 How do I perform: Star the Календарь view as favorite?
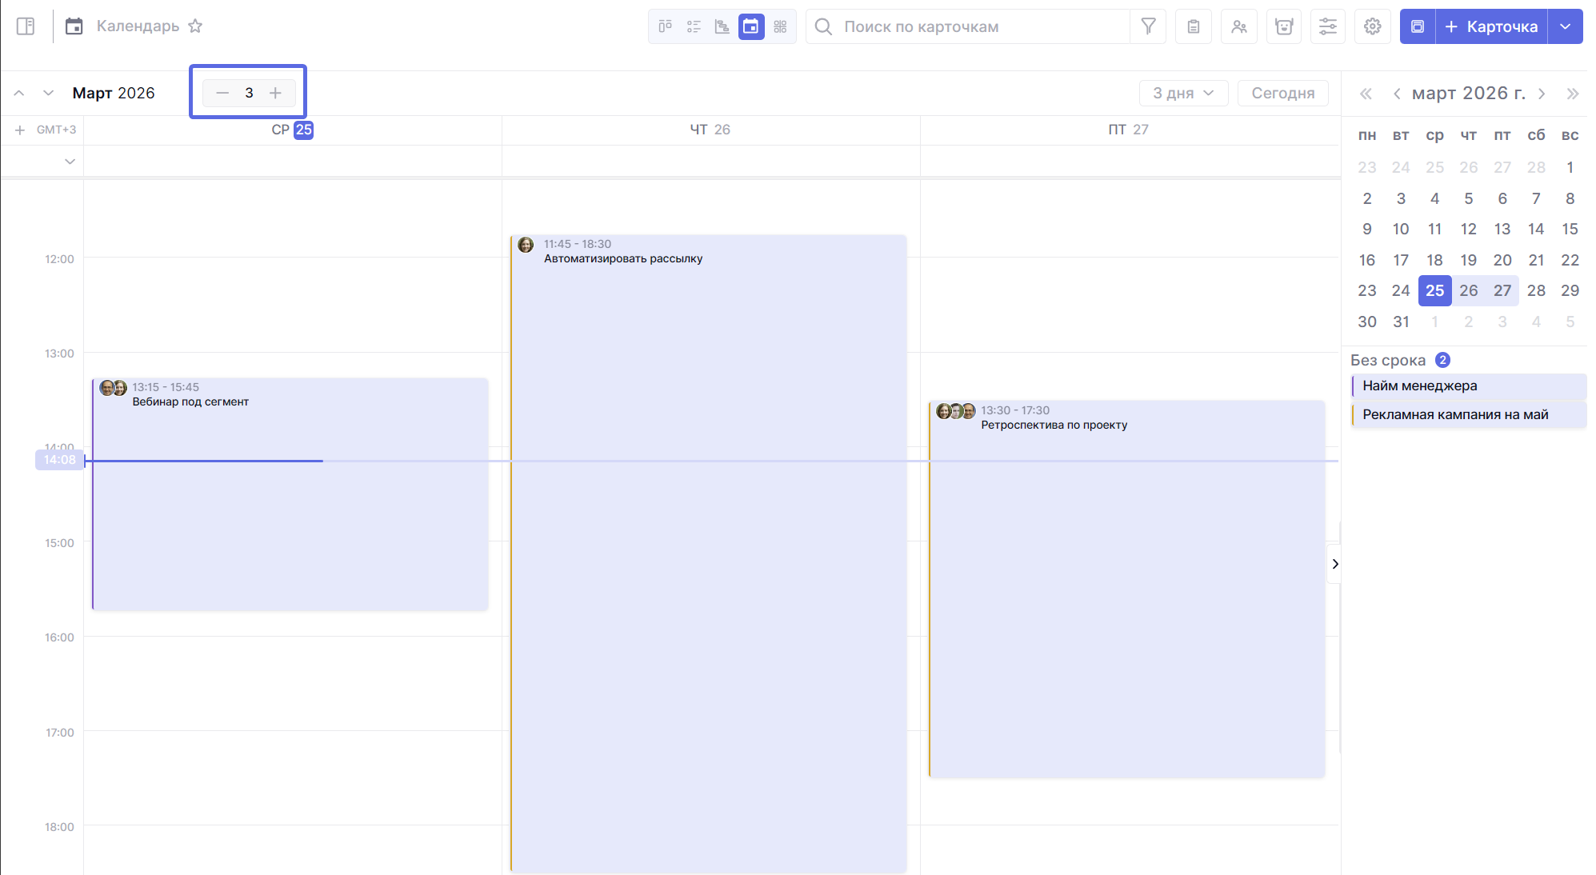coord(195,26)
